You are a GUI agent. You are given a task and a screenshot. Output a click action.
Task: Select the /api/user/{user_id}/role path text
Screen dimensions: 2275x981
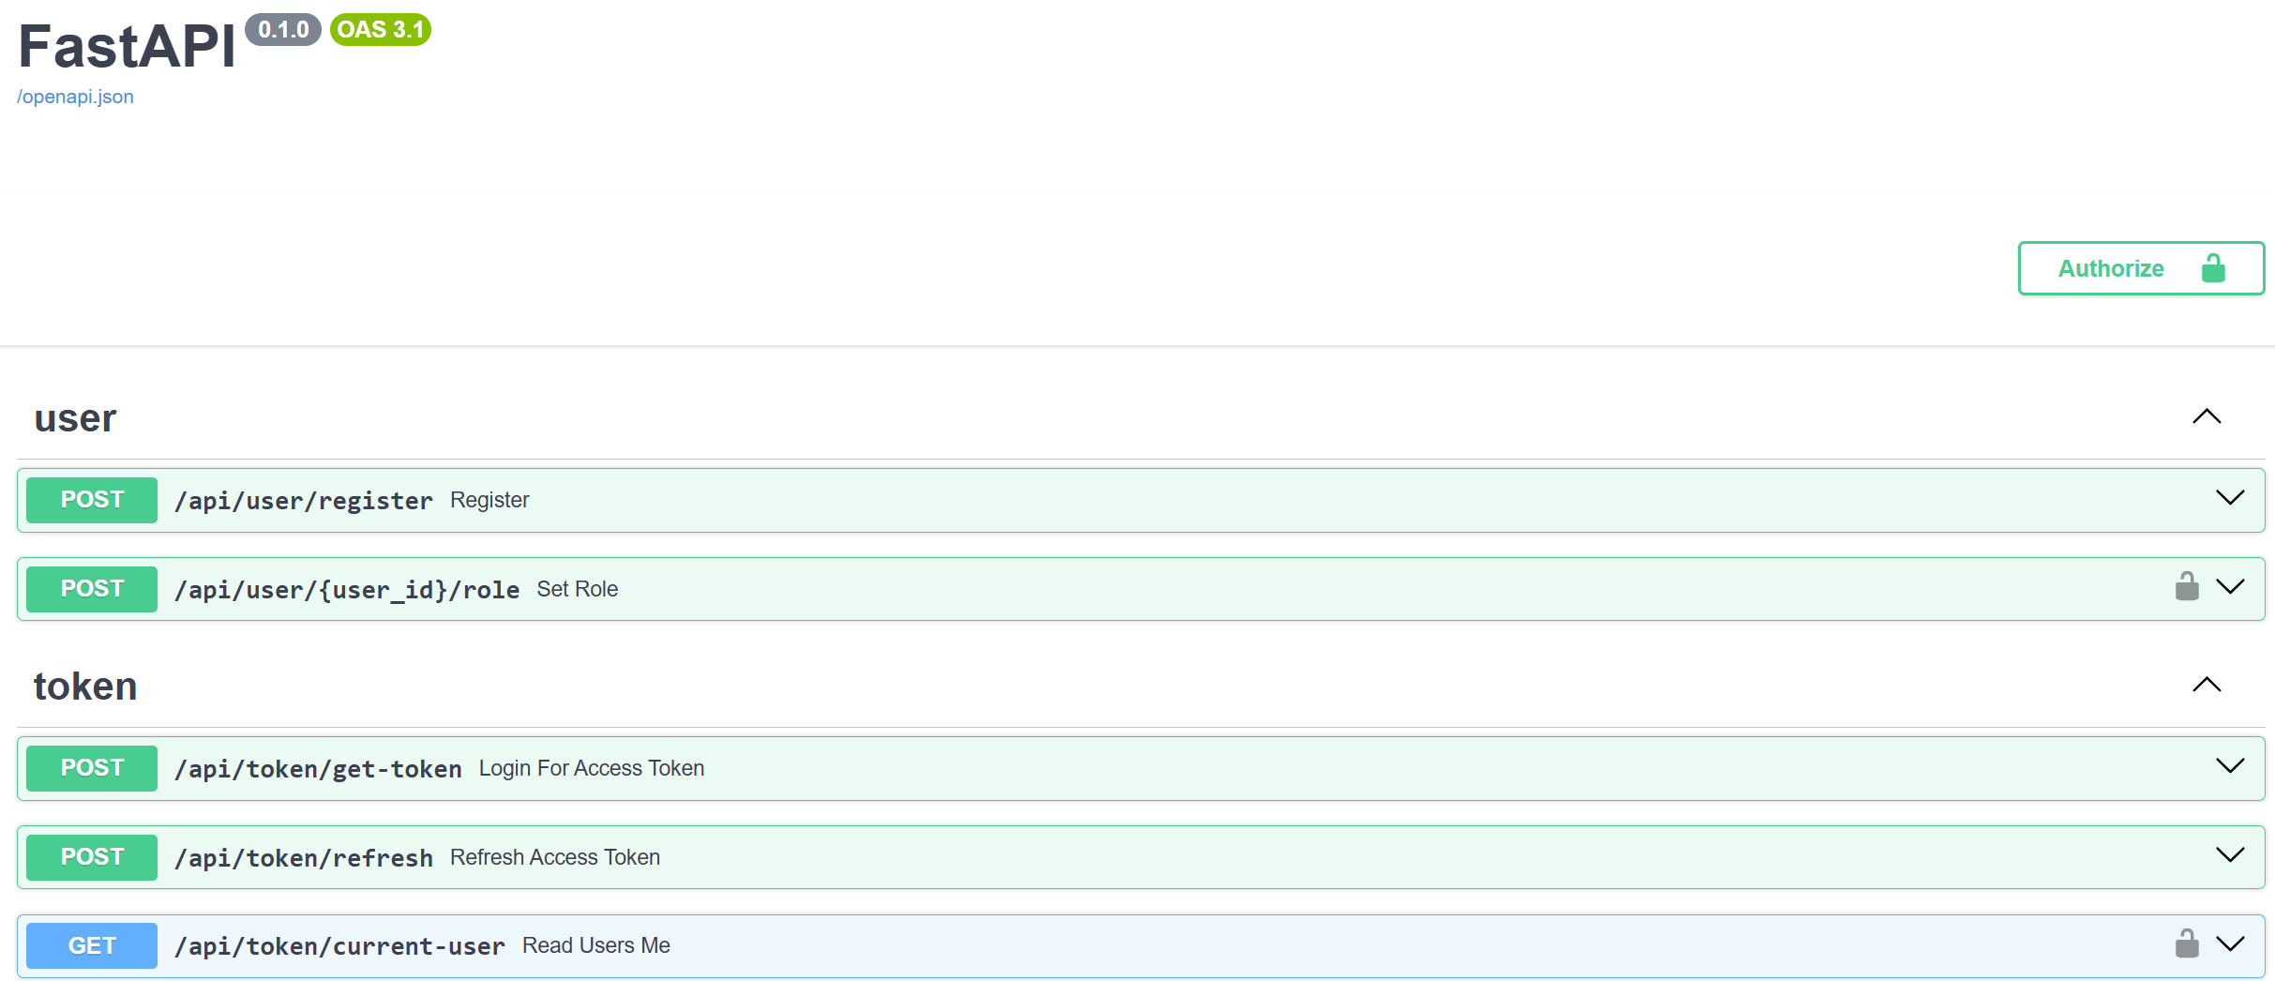tap(347, 590)
